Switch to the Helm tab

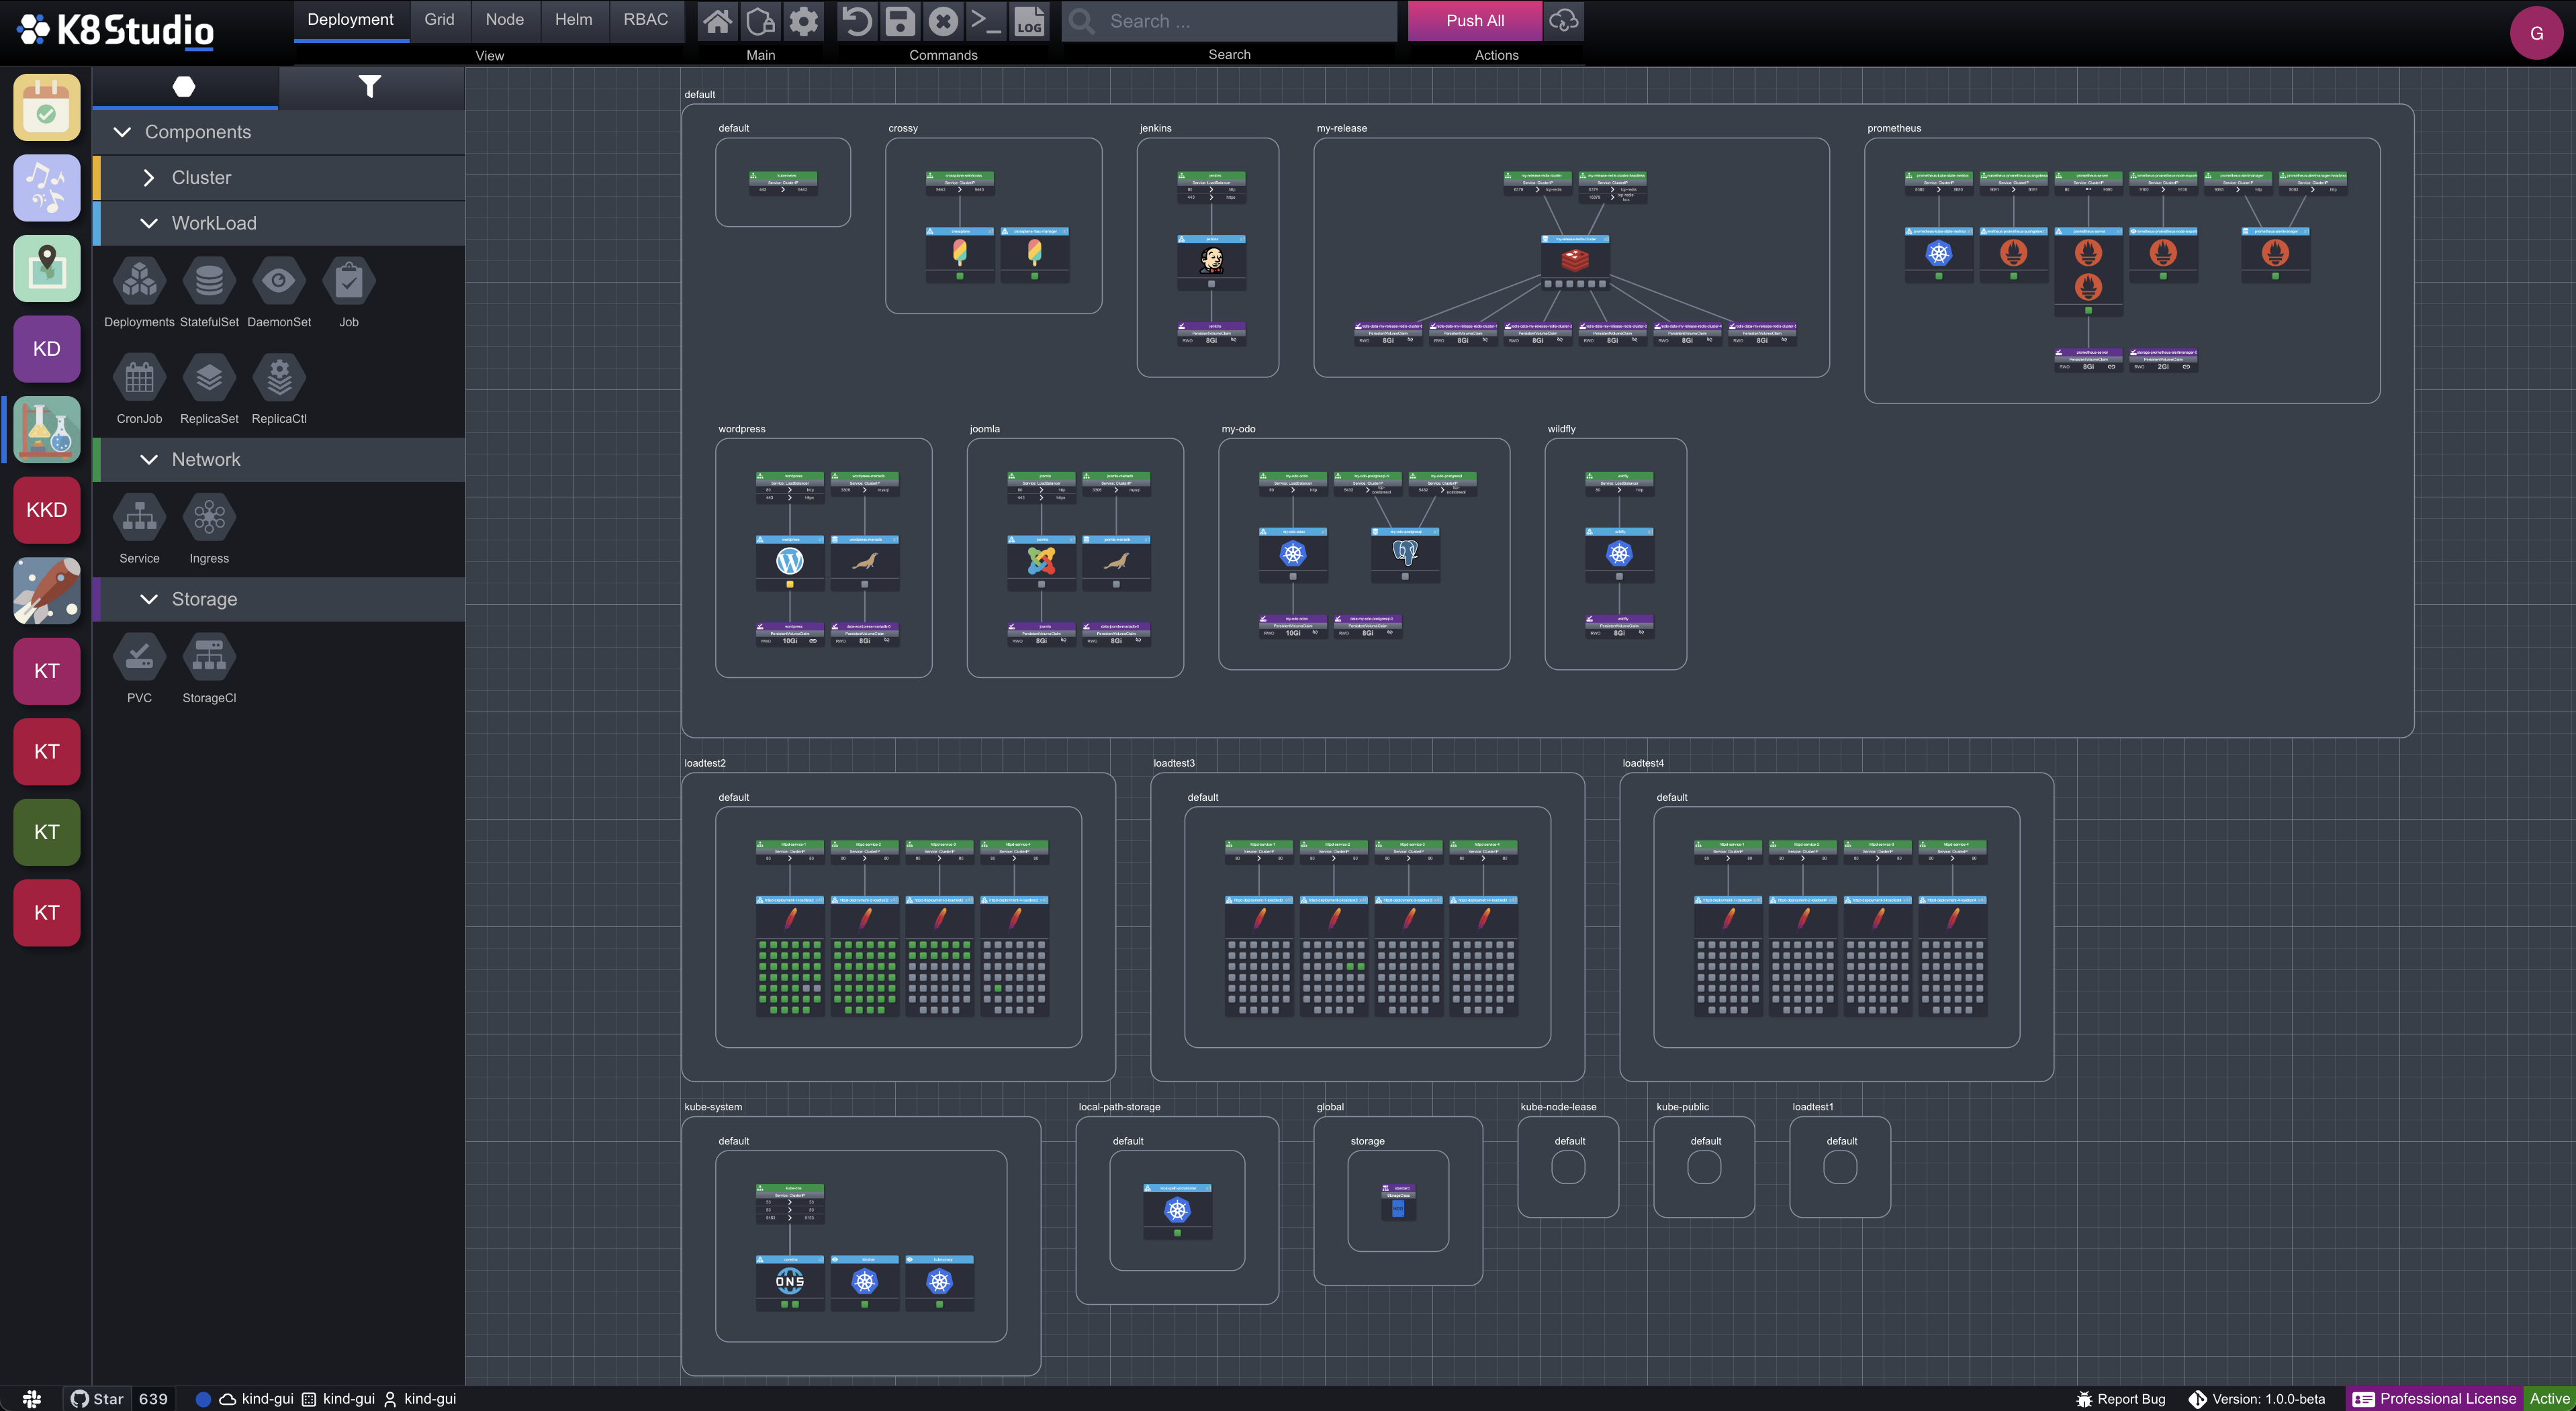click(x=572, y=19)
